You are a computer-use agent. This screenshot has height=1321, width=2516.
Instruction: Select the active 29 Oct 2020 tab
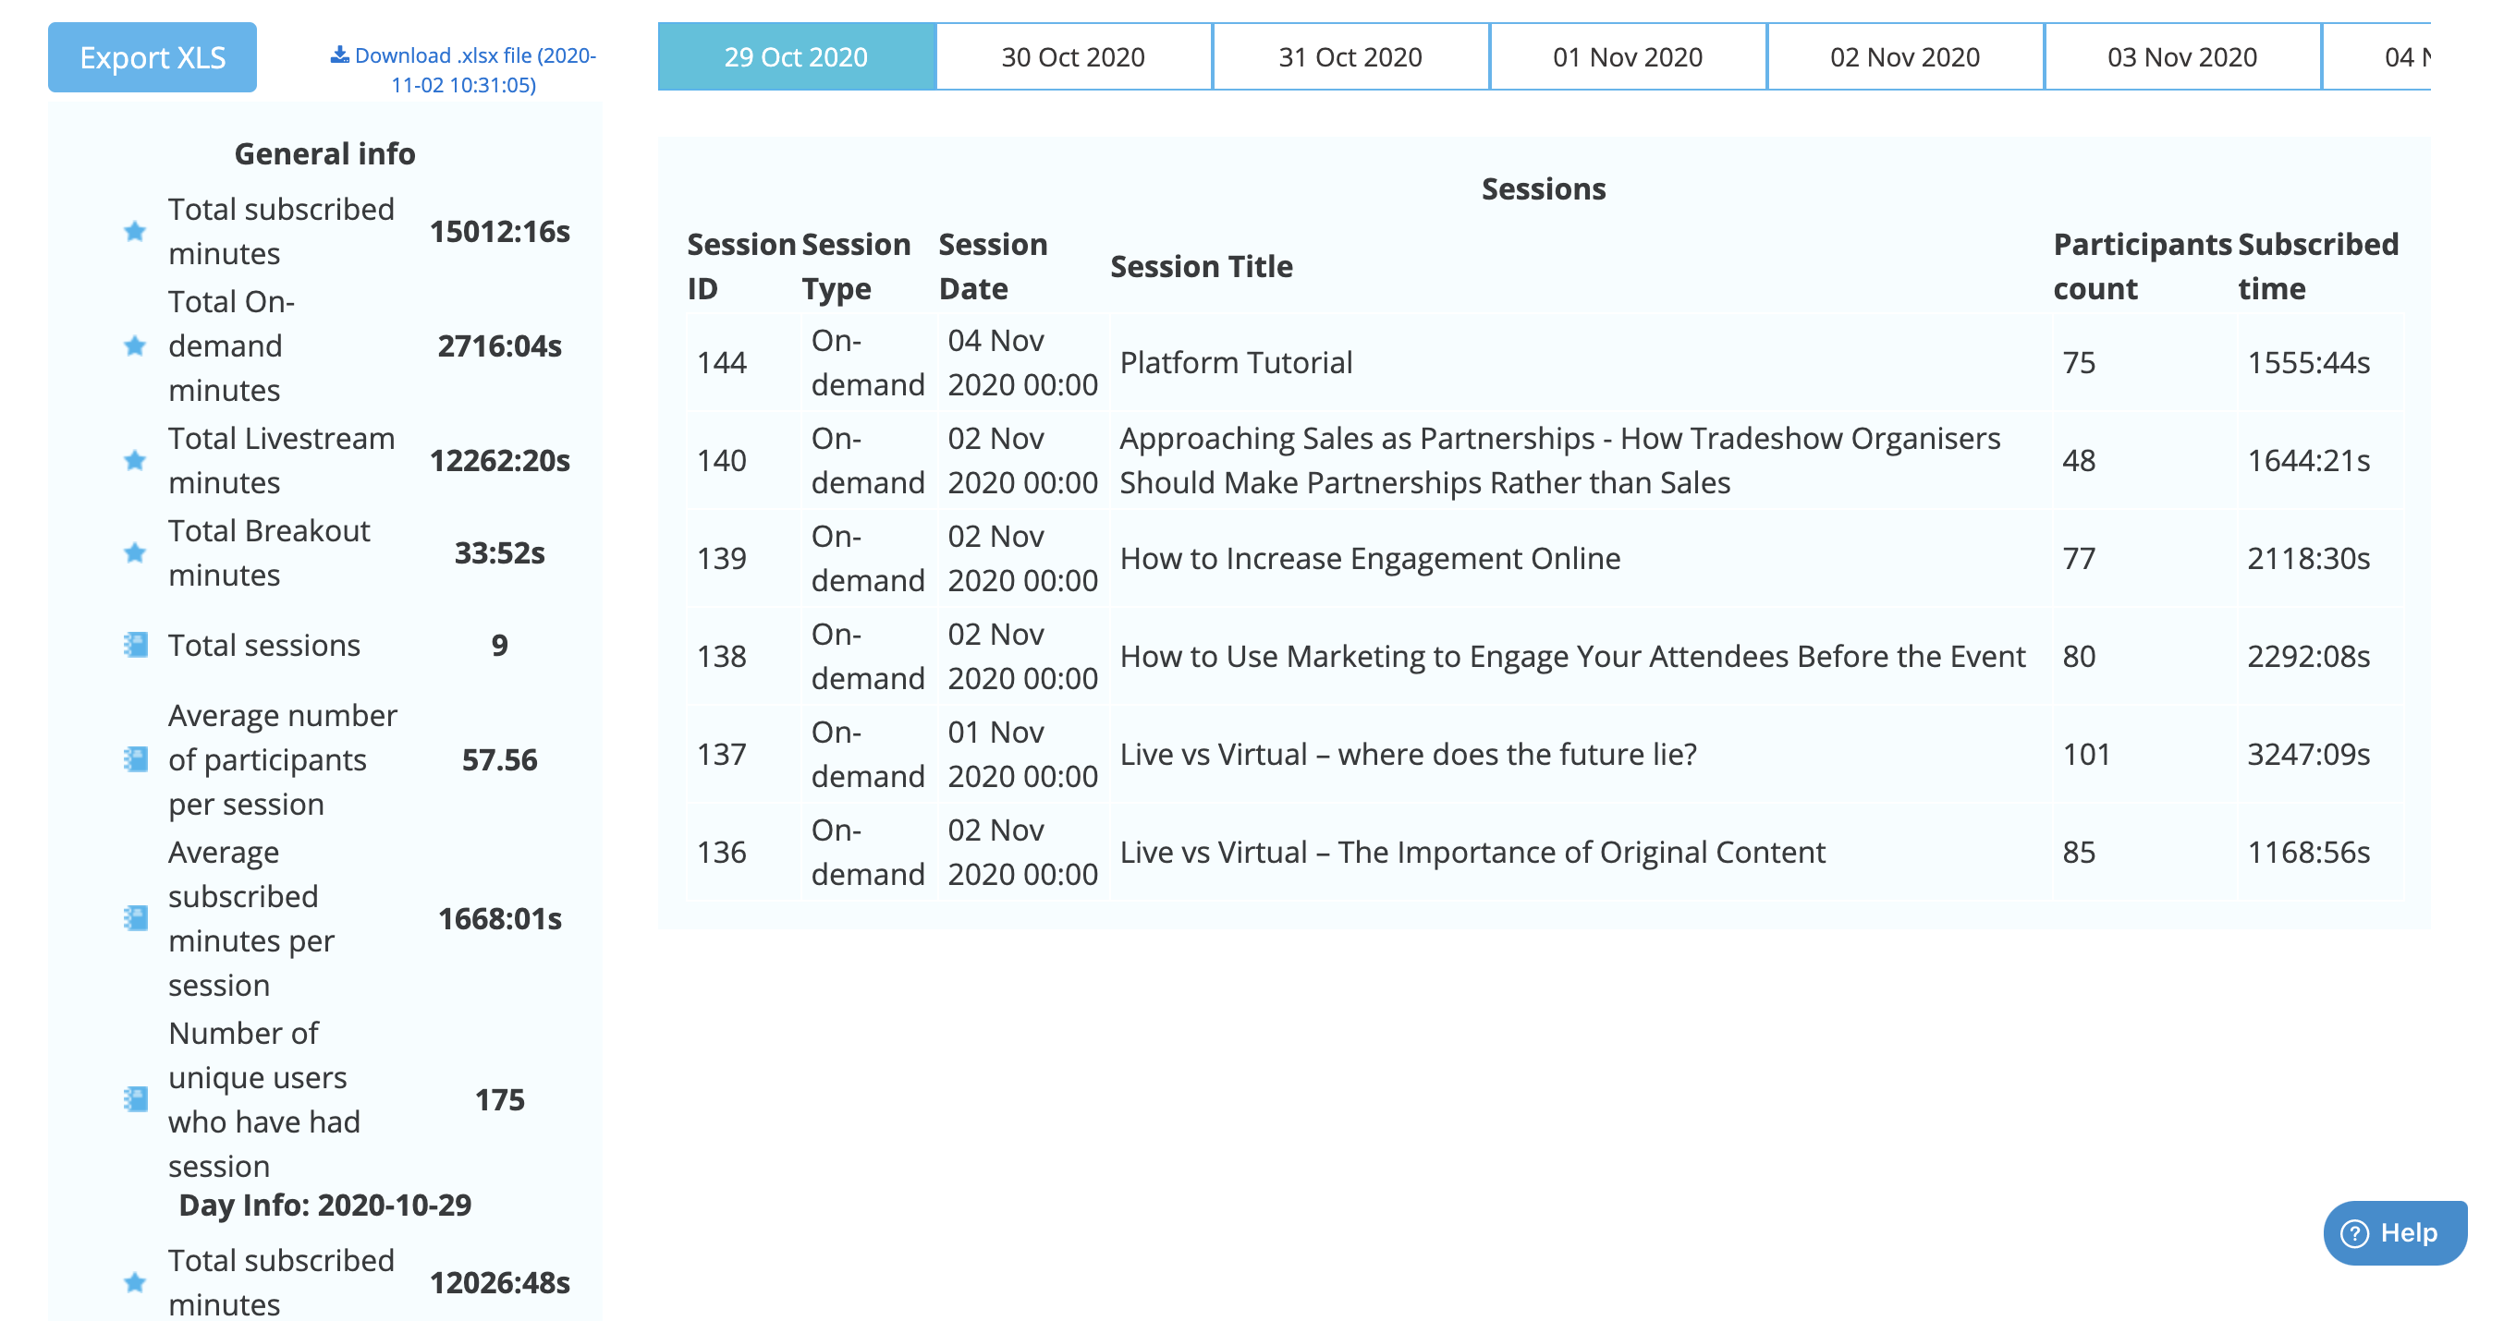[x=796, y=57]
